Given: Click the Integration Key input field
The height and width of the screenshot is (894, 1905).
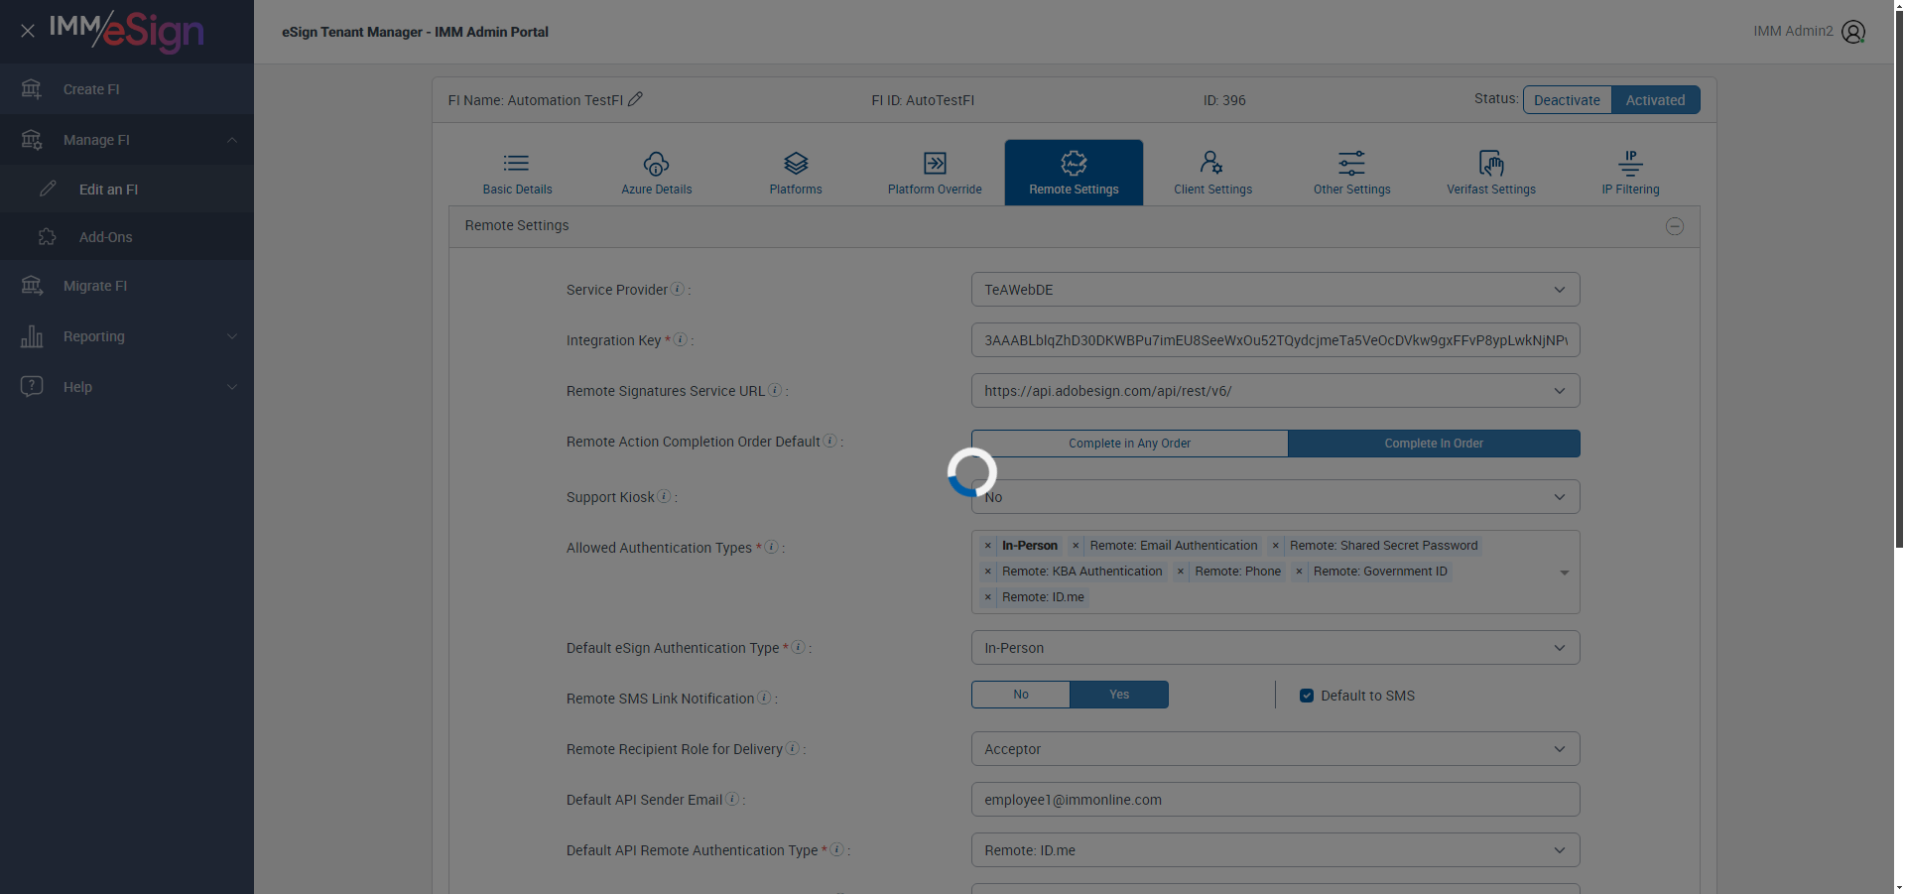Looking at the screenshot, I should [1275, 340].
